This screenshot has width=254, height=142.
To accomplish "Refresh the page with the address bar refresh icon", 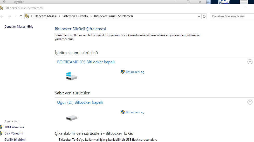I will (204, 16).
